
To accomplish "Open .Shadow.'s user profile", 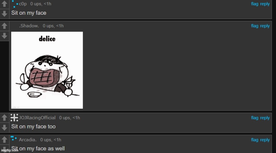I will tap(29, 26).
